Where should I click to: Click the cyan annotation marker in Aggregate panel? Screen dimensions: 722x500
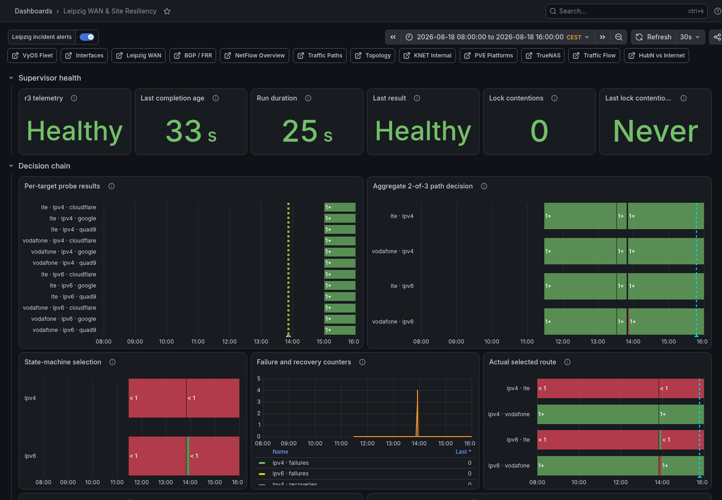[x=696, y=335]
